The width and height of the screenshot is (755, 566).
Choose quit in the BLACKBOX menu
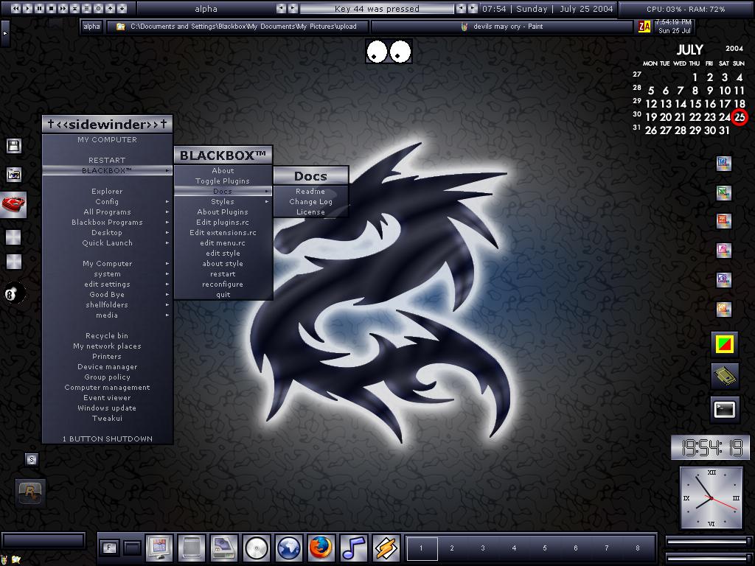pos(223,295)
